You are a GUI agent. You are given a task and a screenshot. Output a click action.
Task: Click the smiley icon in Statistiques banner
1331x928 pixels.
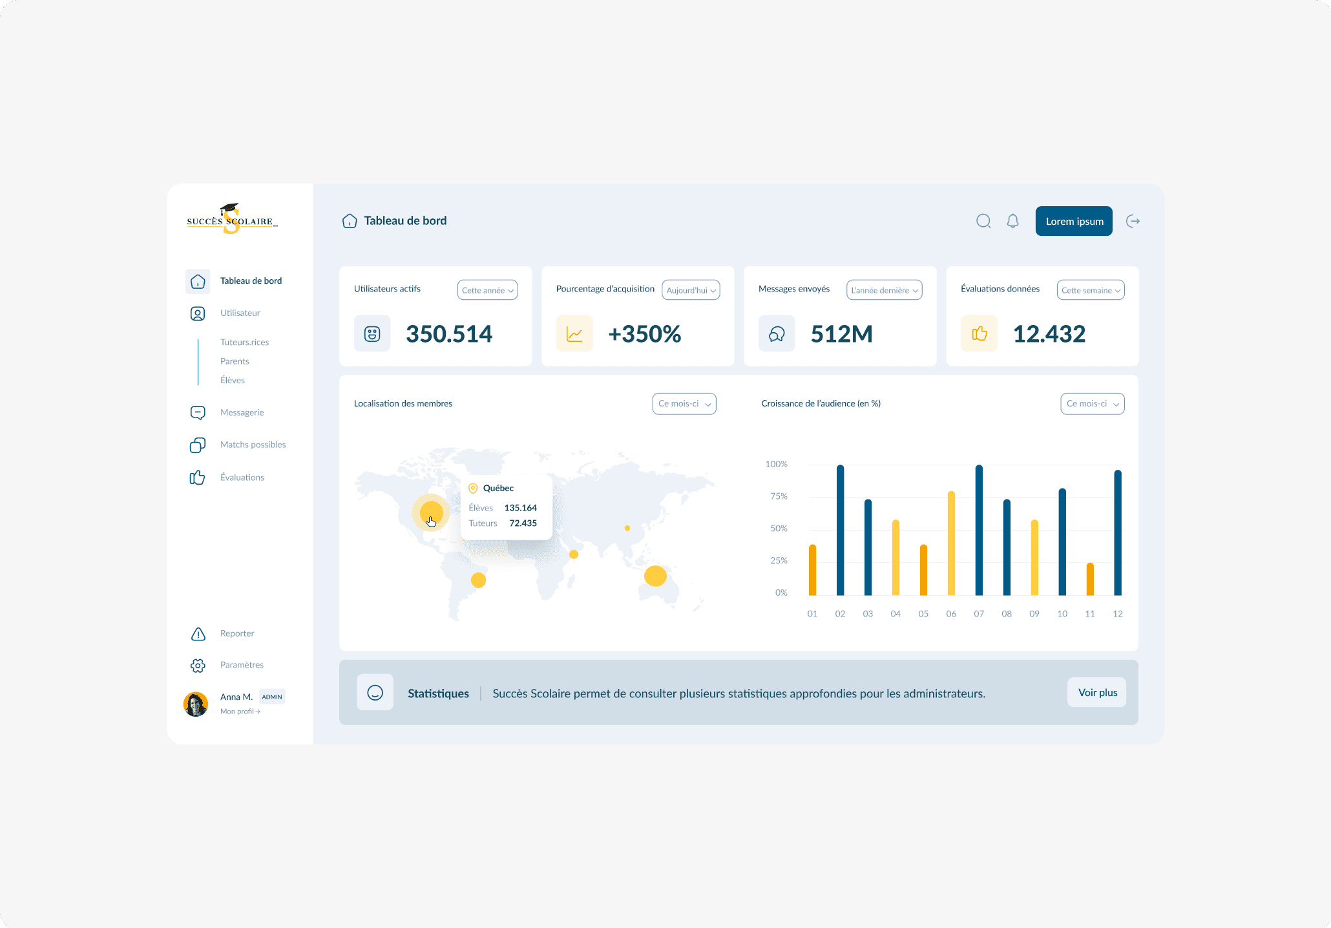click(375, 693)
